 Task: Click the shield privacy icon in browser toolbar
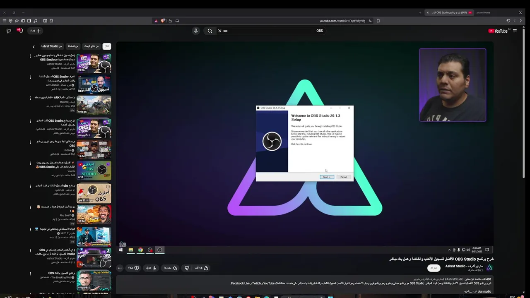(x=11, y=21)
